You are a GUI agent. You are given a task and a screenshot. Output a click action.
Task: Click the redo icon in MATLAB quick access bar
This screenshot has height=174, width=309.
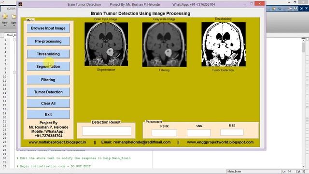[284, 9]
